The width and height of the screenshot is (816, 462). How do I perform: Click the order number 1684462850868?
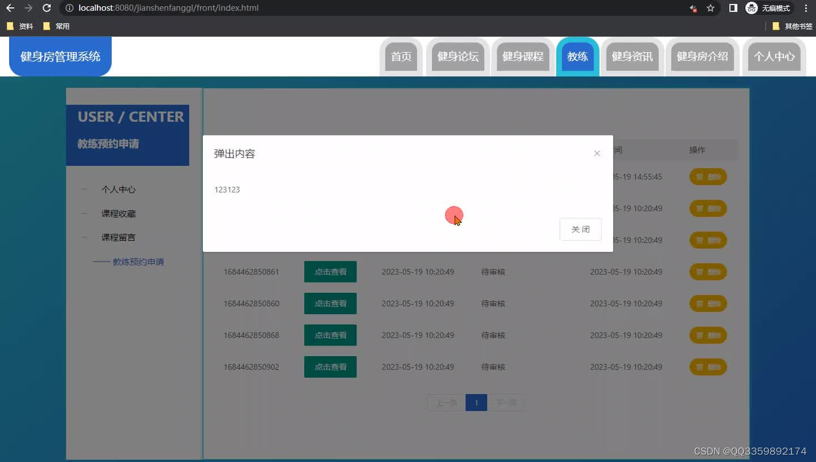pos(252,335)
